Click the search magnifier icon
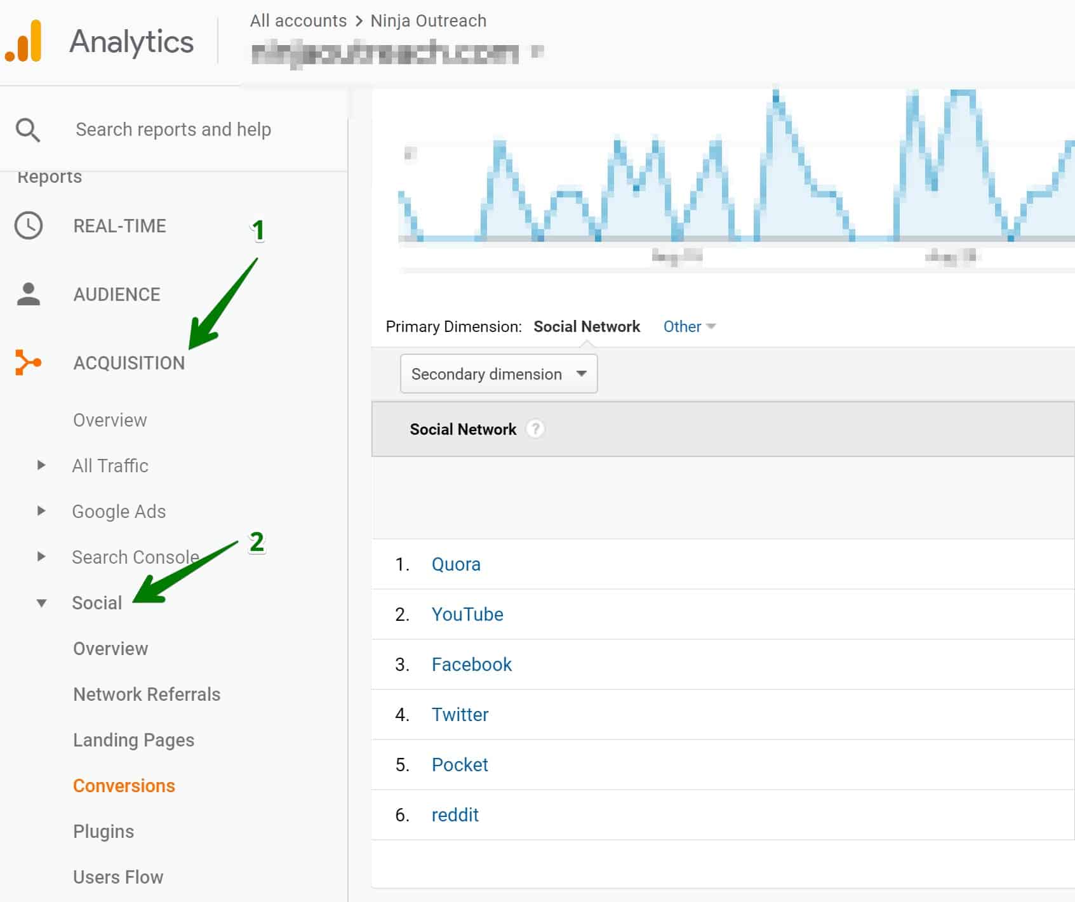 [28, 129]
